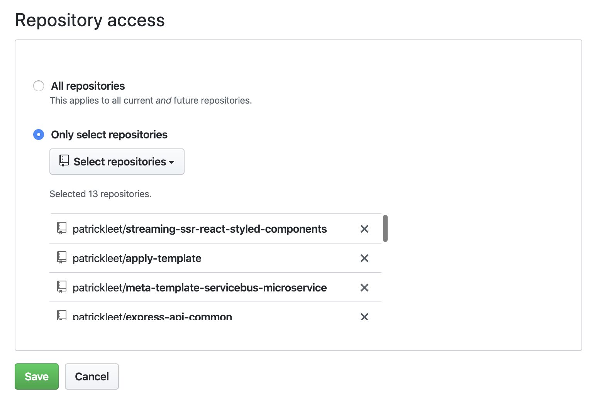
Task: Remove streaming-ssr-react-styled-components repository with X
Action: (364, 229)
